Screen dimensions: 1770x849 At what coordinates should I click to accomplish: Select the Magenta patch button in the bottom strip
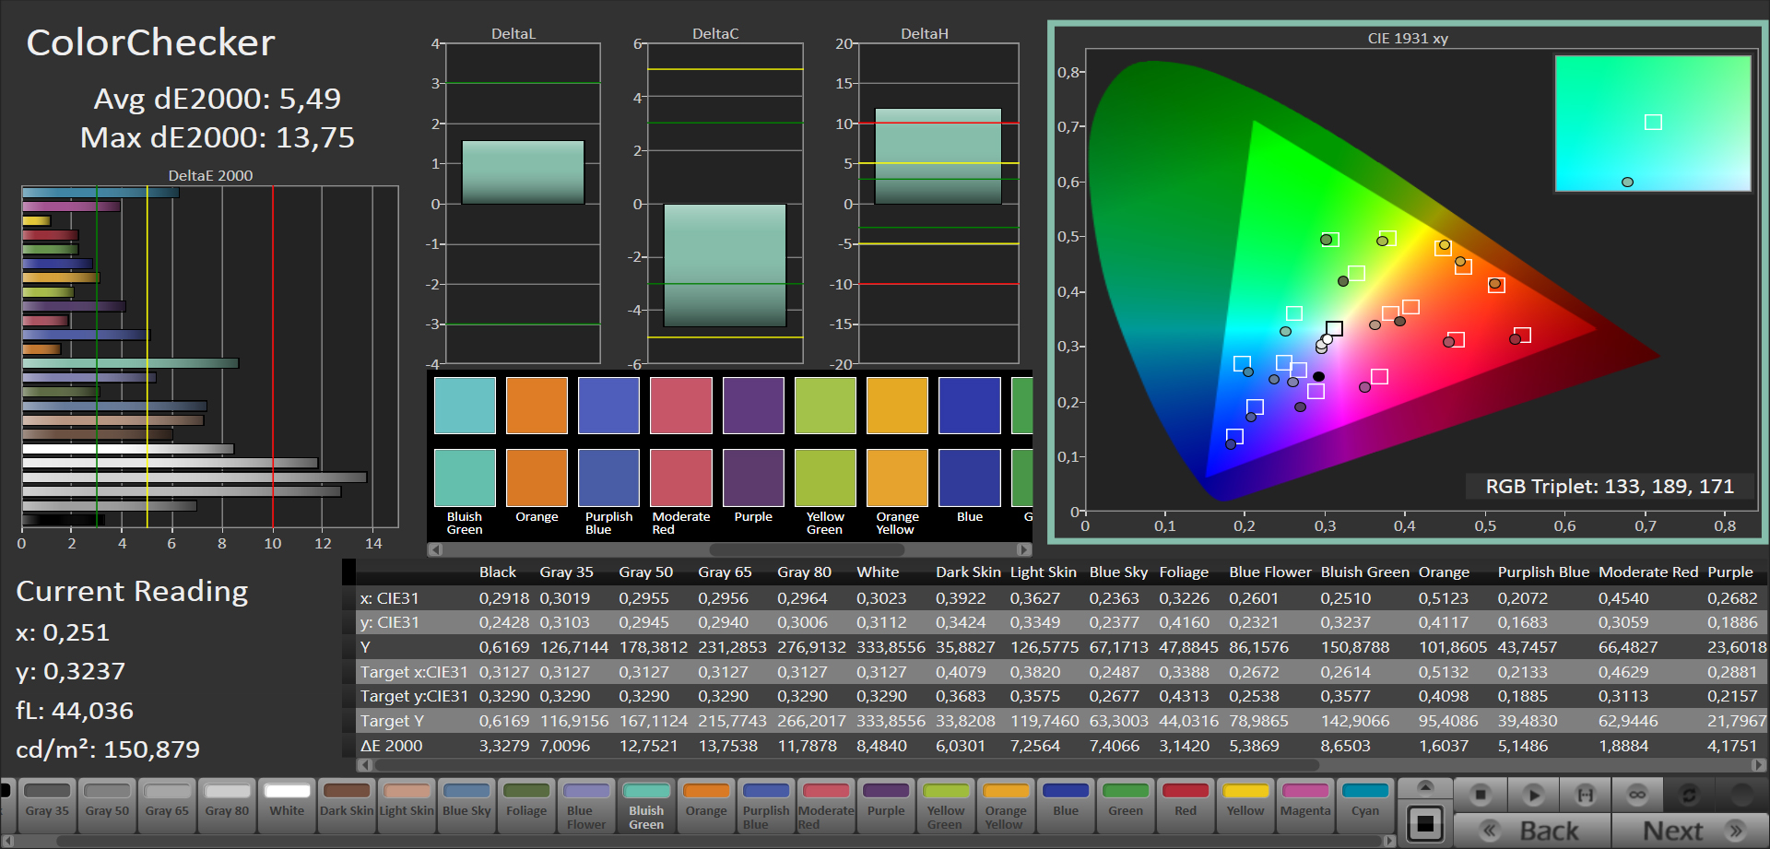click(1305, 806)
